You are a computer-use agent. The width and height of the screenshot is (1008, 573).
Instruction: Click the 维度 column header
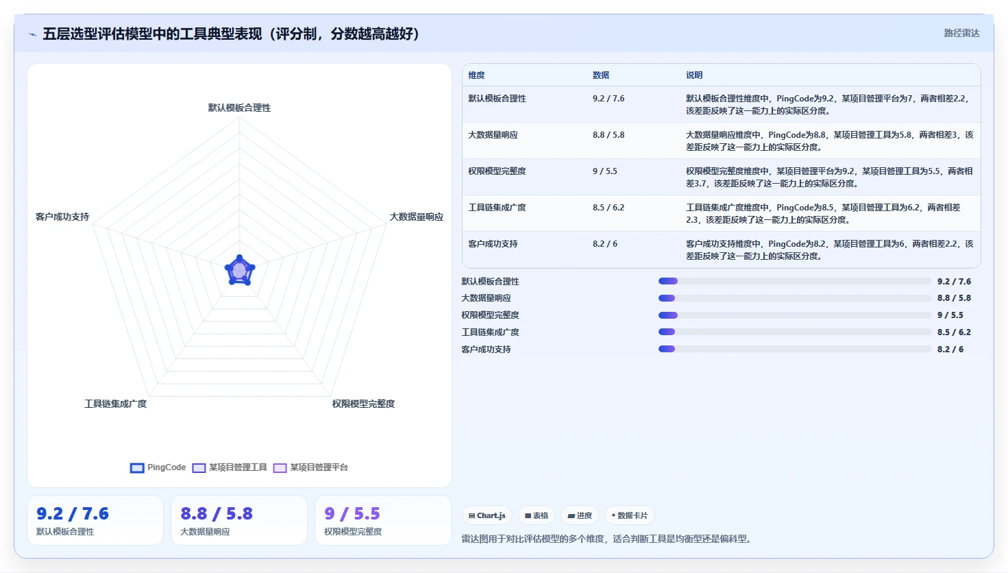476,75
